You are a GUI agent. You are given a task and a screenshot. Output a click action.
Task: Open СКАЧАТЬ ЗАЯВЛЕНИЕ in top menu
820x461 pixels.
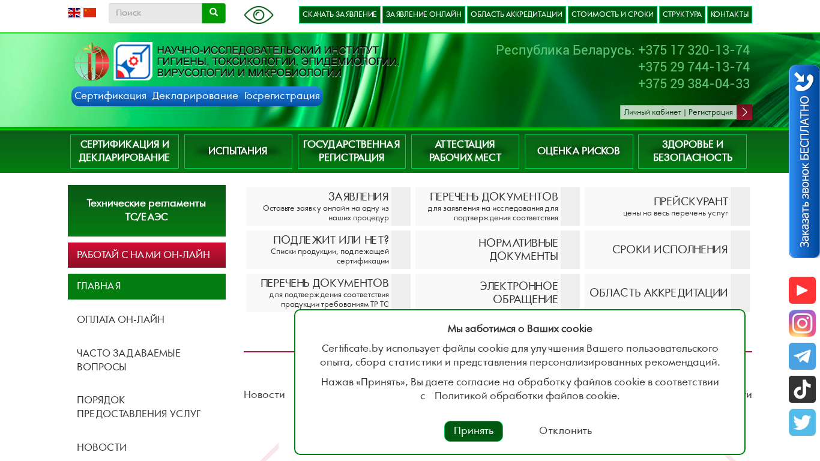[x=340, y=15]
